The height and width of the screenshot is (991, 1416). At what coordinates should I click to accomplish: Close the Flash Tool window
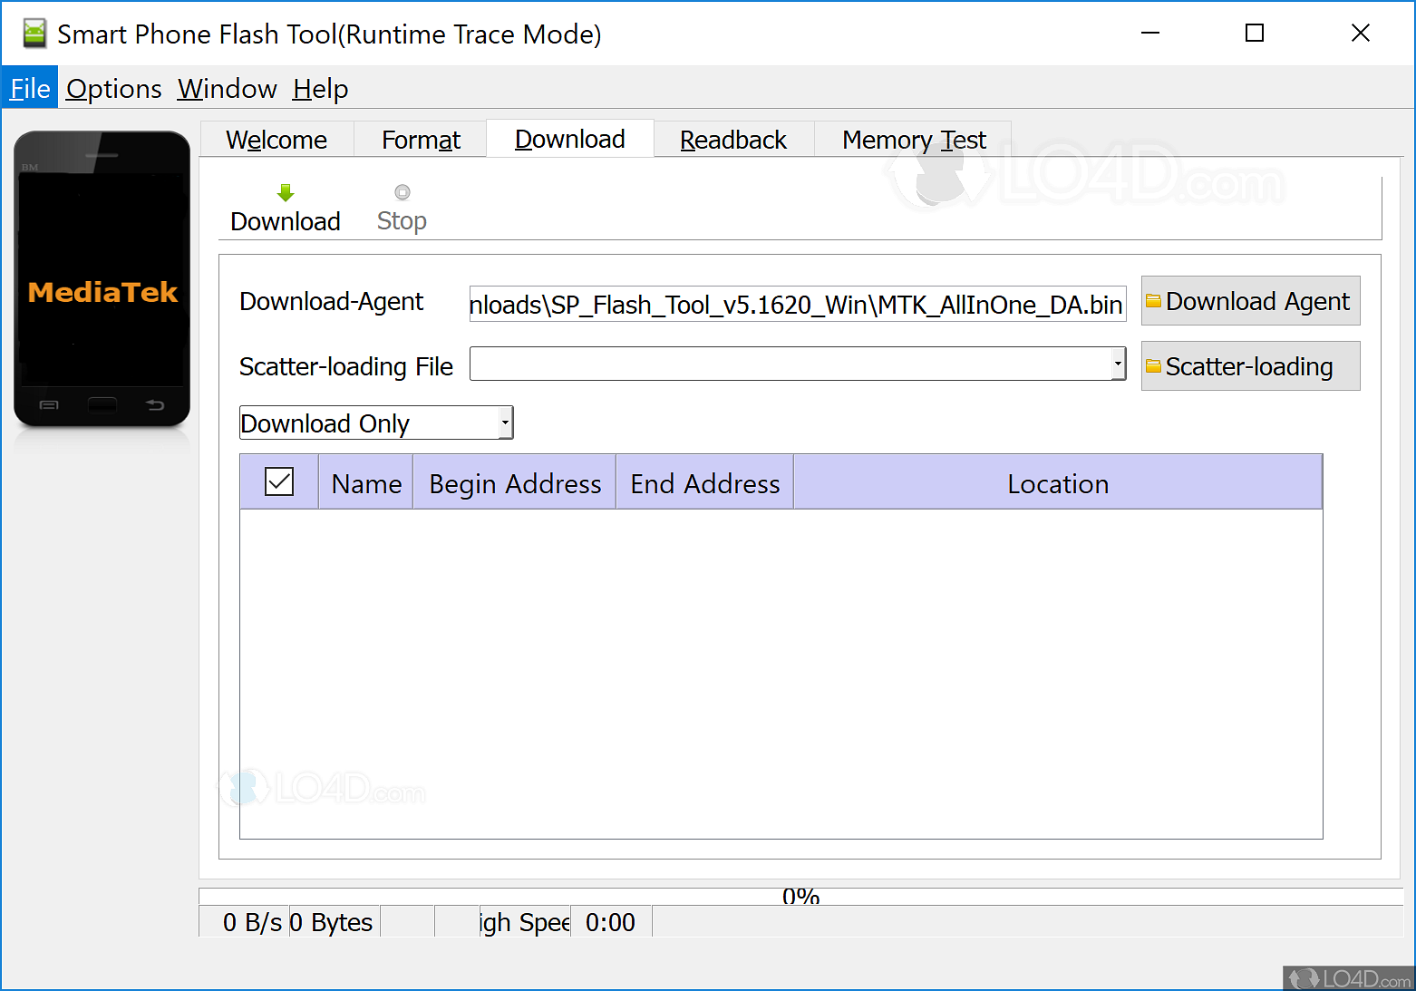click(1361, 33)
